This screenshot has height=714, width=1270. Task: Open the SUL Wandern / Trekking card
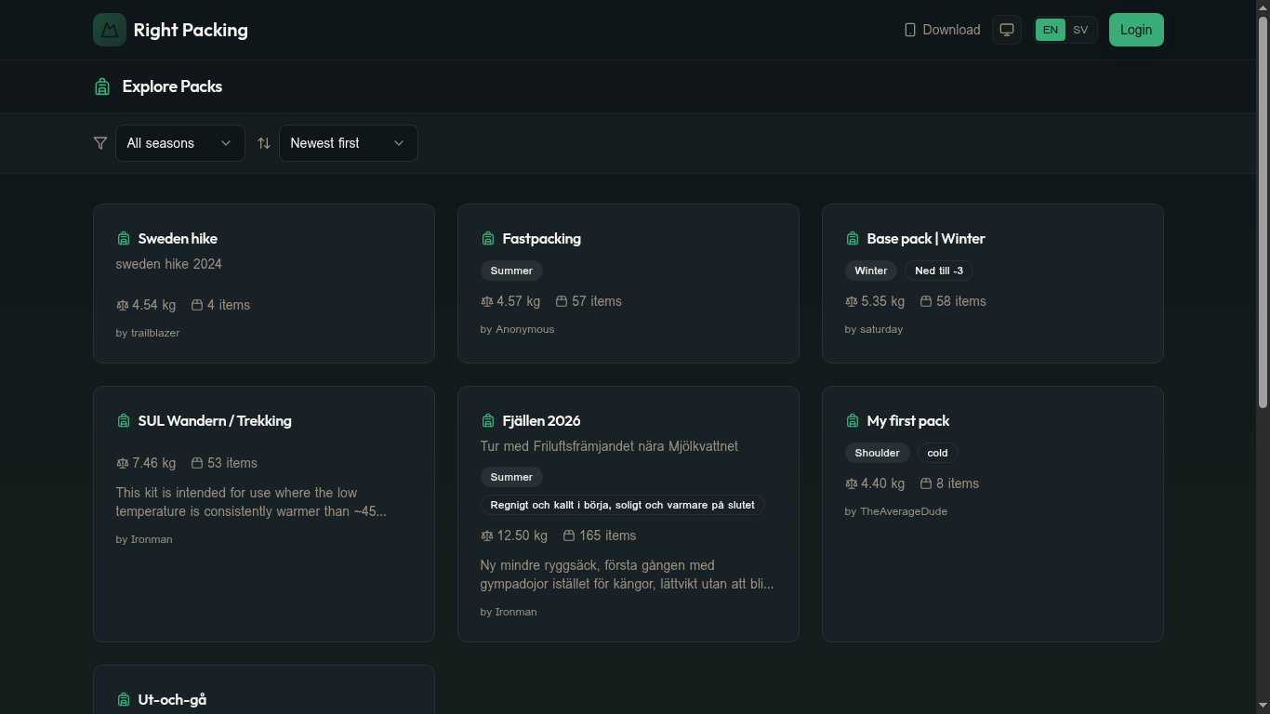click(x=264, y=514)
